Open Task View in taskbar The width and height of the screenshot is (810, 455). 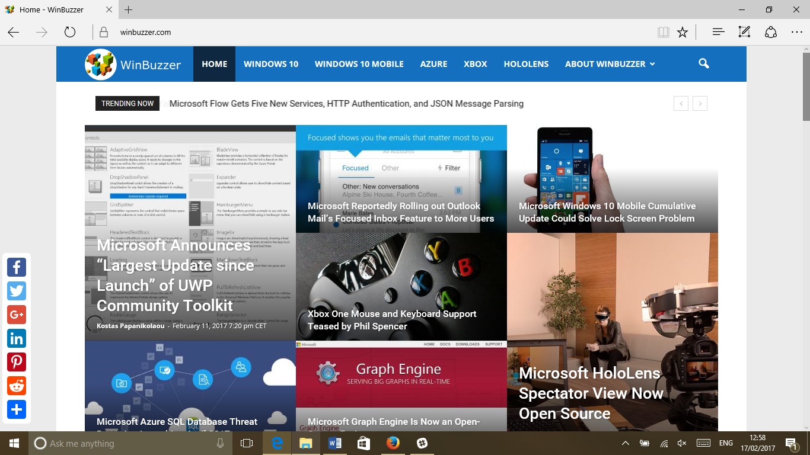point(247,443)
